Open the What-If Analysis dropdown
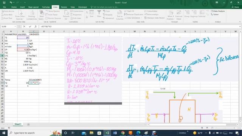Screen dimensions: 242x136 point(171,15)
